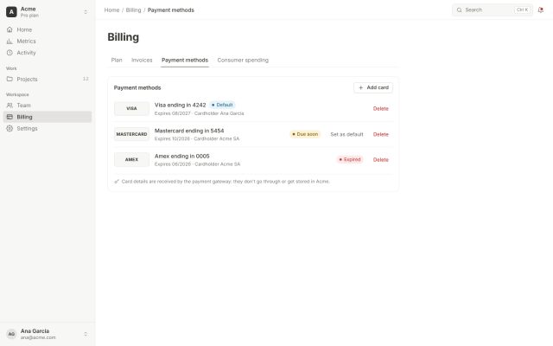The width and height of the screenshot is (553, 346).
Task: Click the Projects count badge 12
Action: click(x=86, y=79)
